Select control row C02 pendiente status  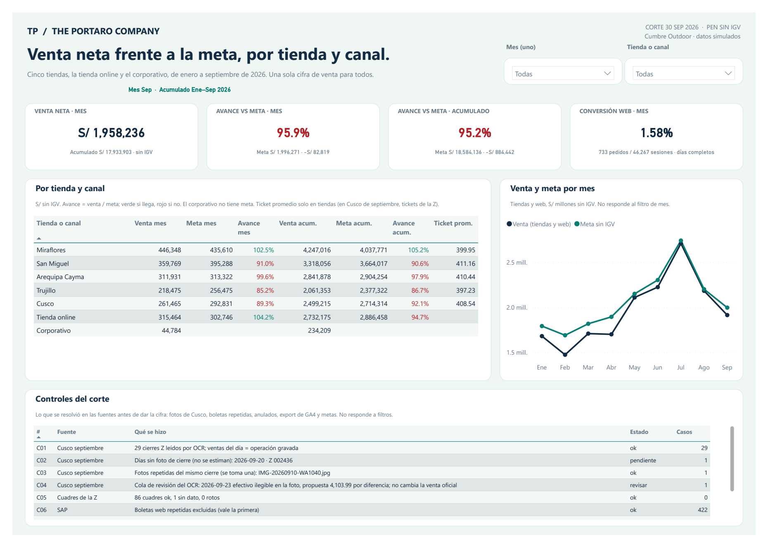pos(643,460)
